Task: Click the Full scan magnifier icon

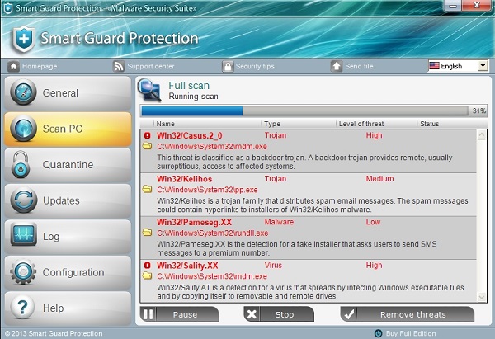Action: click(149, 90)
